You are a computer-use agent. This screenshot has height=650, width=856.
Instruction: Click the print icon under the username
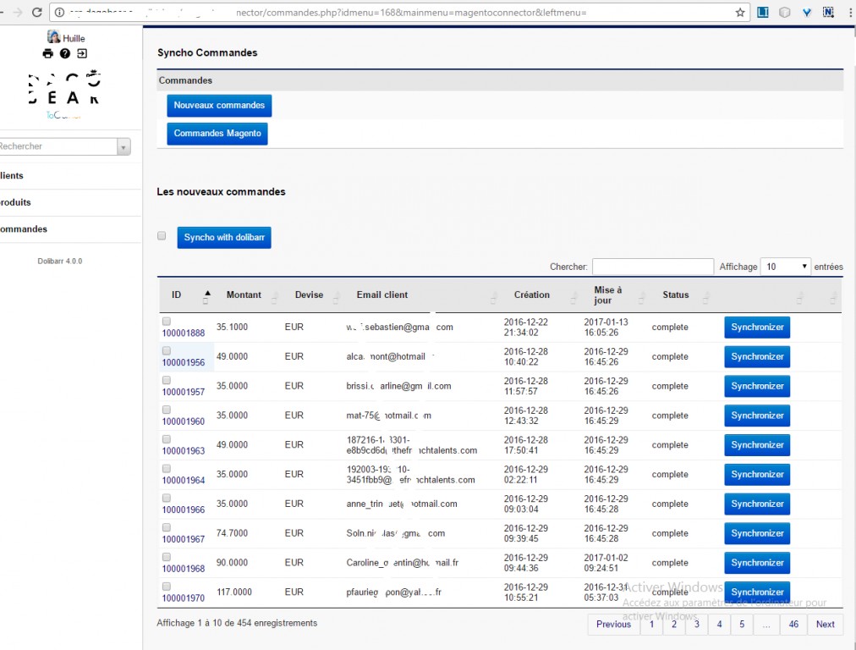click(x=48, y=53)
